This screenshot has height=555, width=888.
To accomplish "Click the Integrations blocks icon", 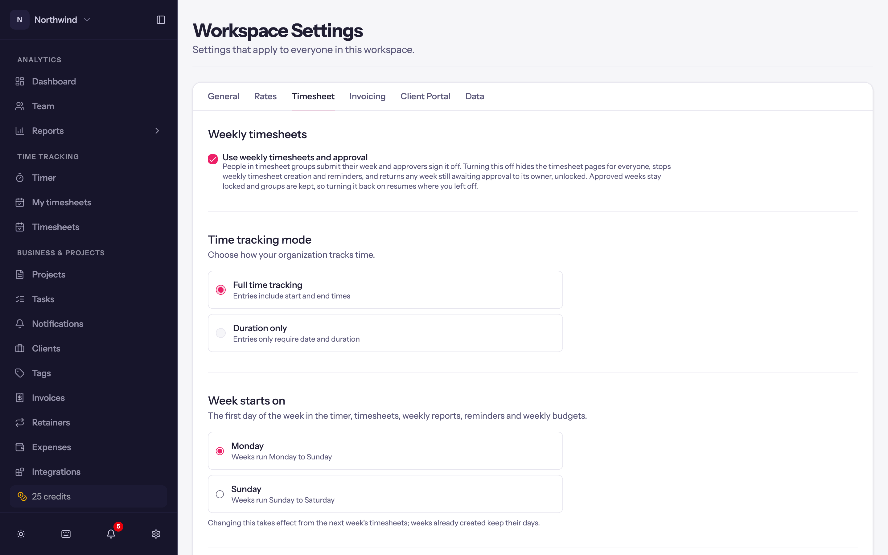I will pos(20,472).
